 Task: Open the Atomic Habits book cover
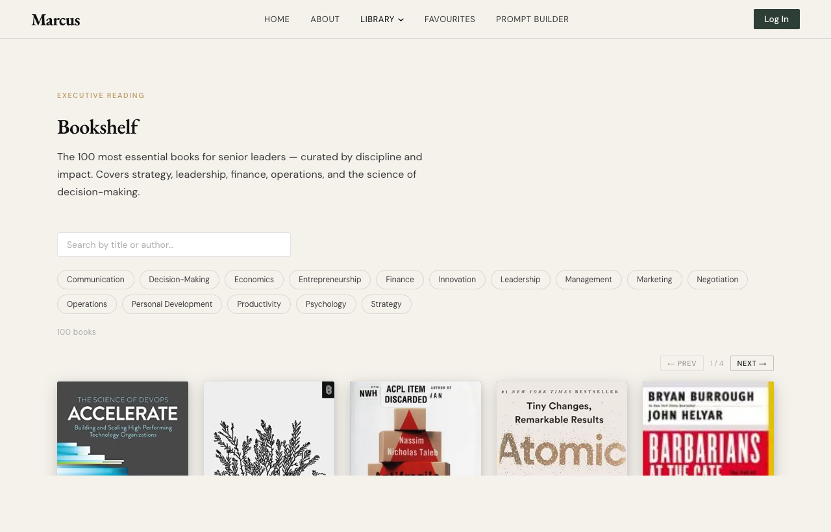coord(562,428)
